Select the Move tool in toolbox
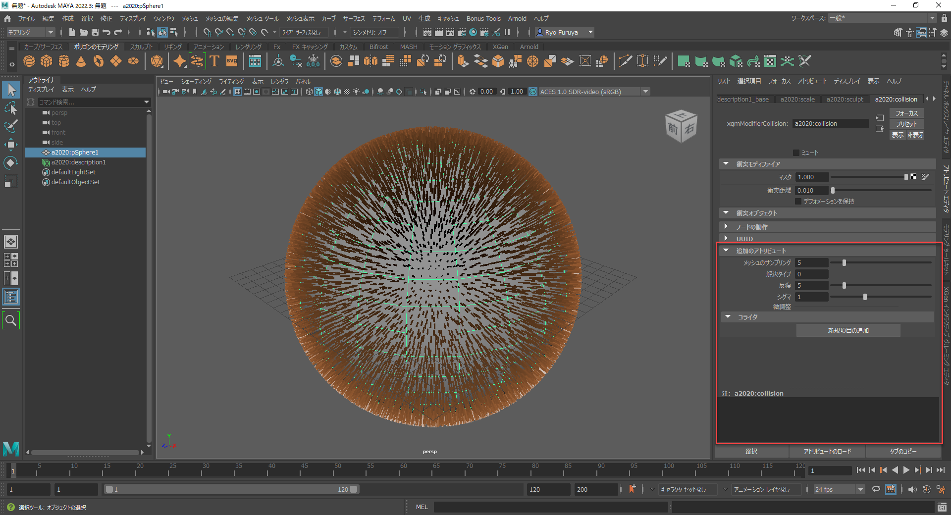 (11, 145)
